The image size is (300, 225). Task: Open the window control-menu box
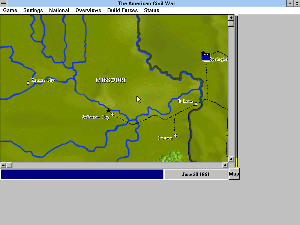click(x=3, y=3)
